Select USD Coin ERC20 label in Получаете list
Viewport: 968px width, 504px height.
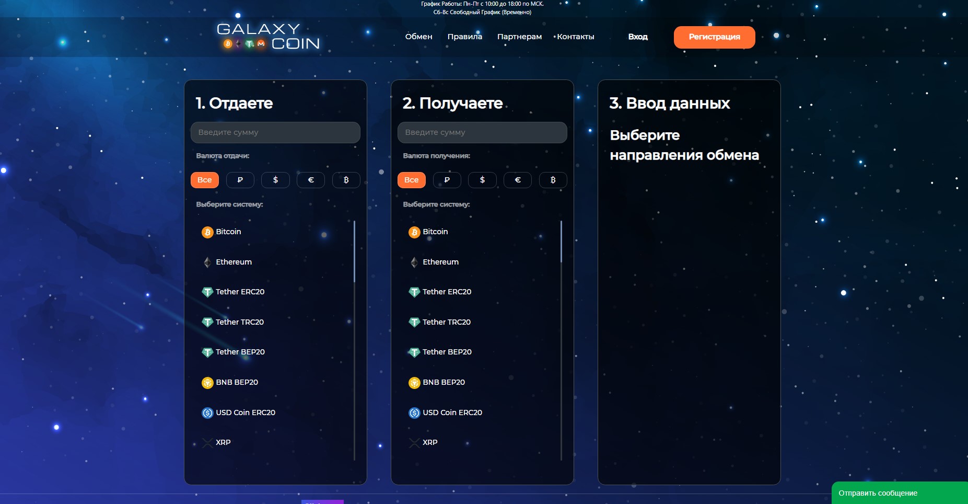452,413
